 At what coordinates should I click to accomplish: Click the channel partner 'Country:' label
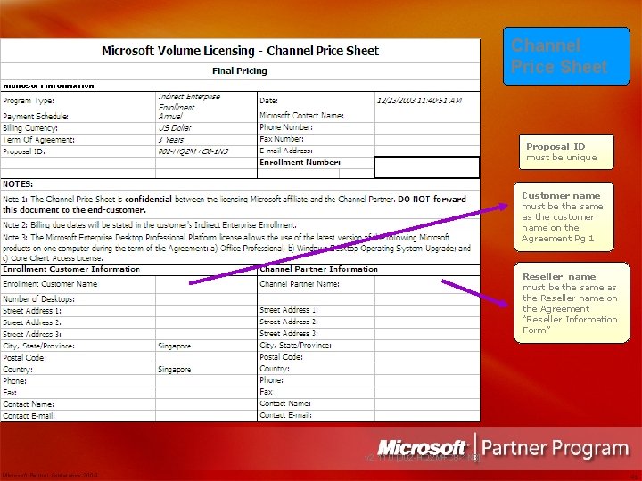(x=275, y=369)
